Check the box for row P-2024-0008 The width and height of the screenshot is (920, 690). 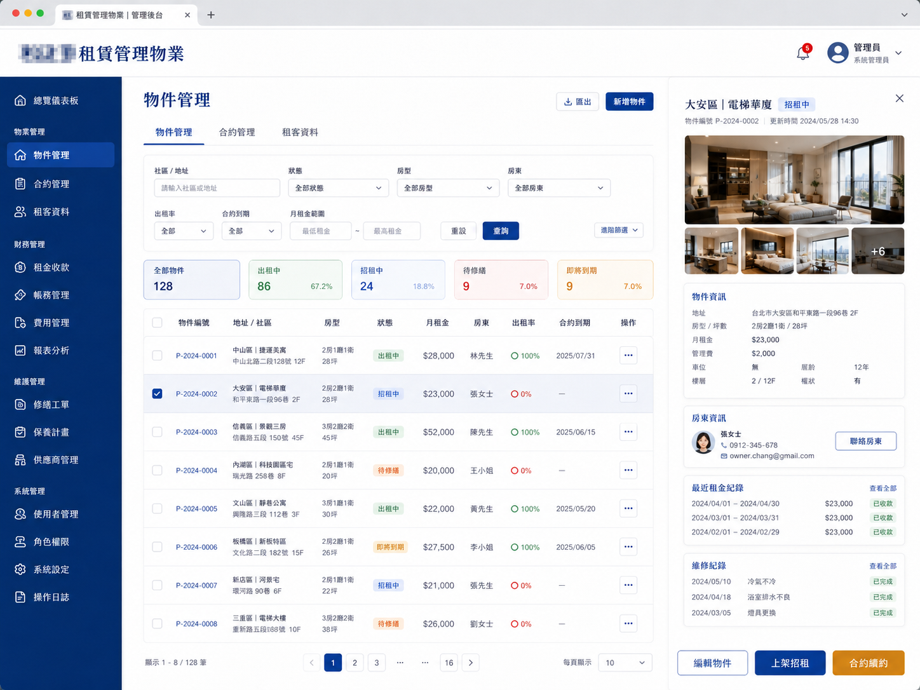pyautogui.click(x=157, y=623)
